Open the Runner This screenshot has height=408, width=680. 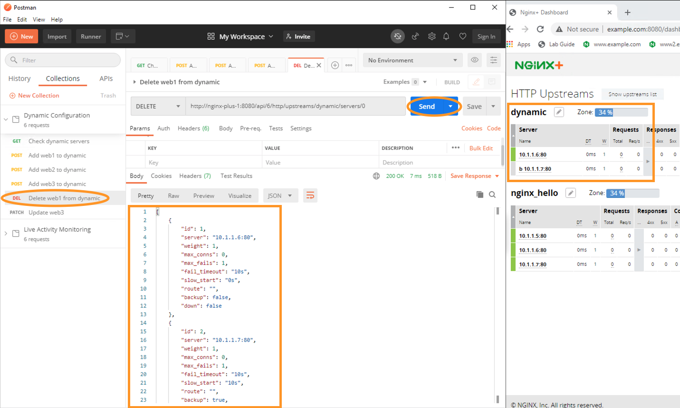click(x=91, y=36)
